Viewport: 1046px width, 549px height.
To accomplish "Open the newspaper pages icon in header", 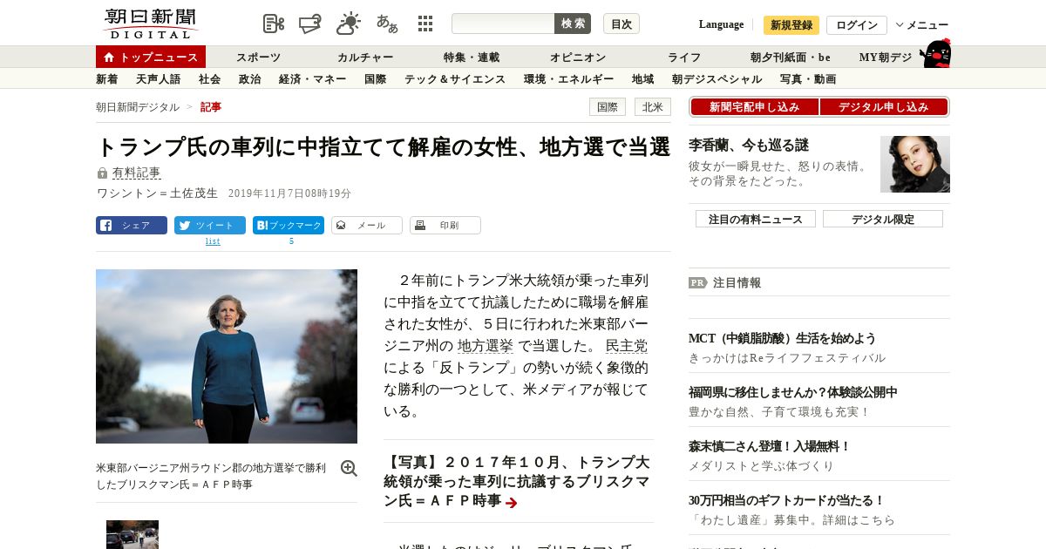I will (x=274, y=24).
